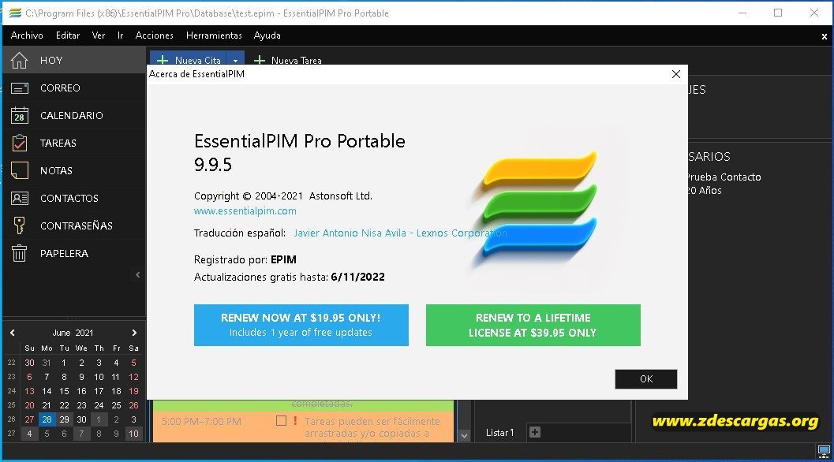This screenshot has width=834, height=462.
Task: Open the CONTRASEÑAS key icon
Action: (20, 225)
